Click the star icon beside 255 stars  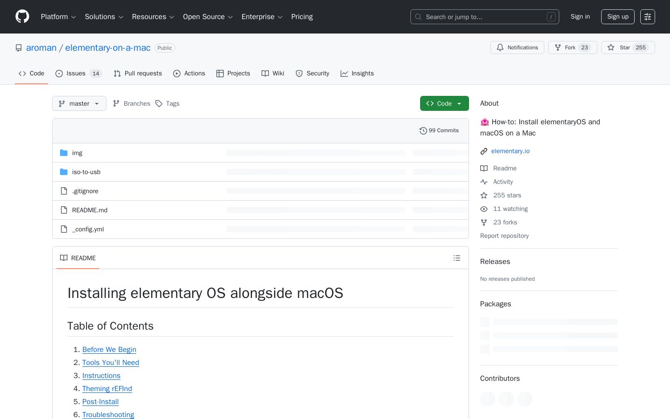coord(484,196)
